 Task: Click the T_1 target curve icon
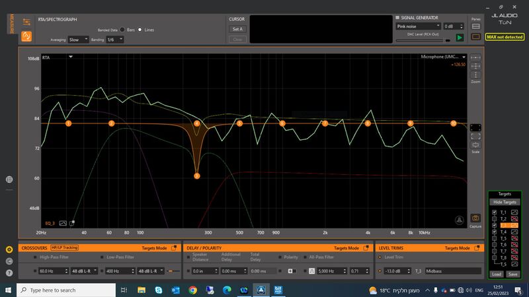[x=514, y=212]
